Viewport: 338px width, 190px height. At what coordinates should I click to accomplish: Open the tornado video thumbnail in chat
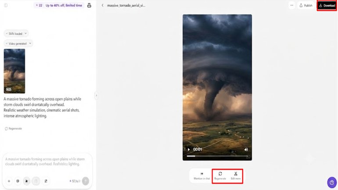click(x=14, y=71)
